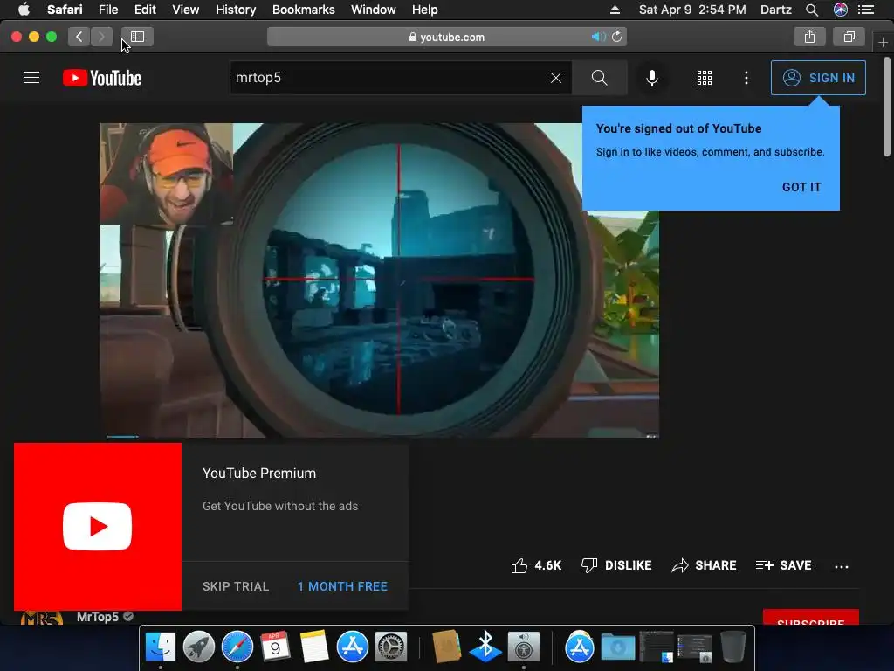Open more actions ellipsis under video
Image resolution: width=894 pixels, height=671 pixels.
point(842,566)
